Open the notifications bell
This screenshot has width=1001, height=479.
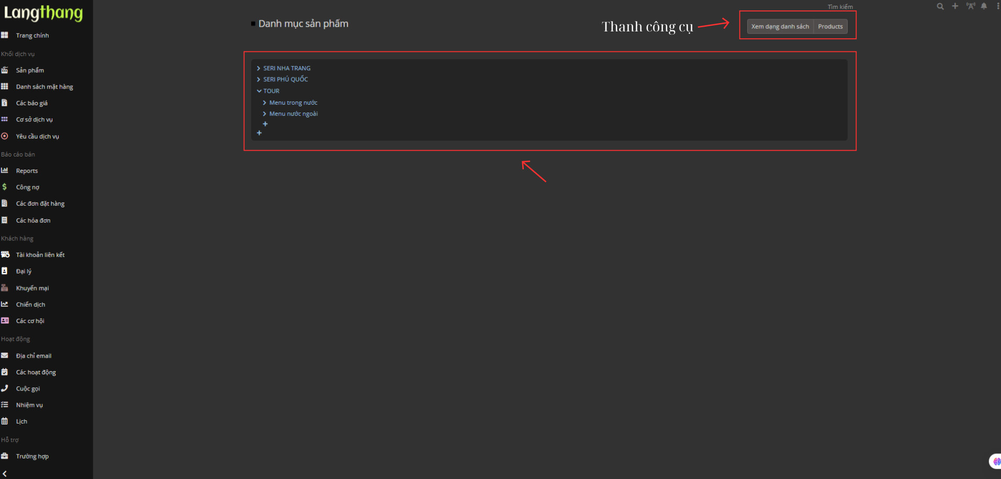pyautogui.click(x=984, y=6)
